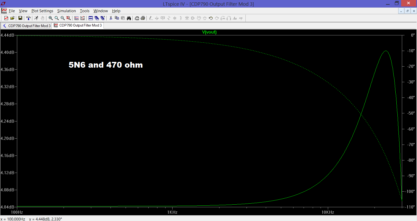Click the Autorange axes icon

(83, 18)
